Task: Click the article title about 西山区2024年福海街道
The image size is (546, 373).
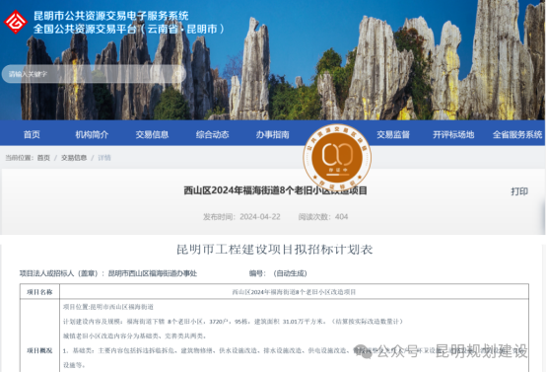Action: coord(275,190)
